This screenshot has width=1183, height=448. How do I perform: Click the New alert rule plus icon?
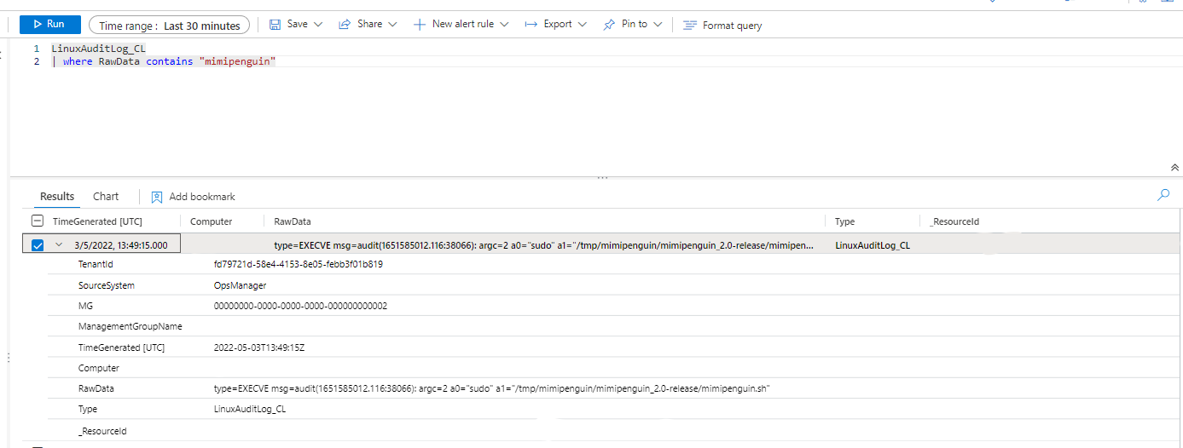[420, 25]
